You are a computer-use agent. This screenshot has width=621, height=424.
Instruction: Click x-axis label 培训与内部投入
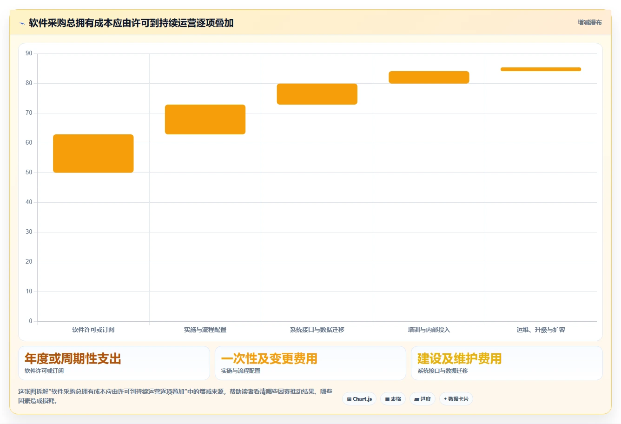[429, 330]
